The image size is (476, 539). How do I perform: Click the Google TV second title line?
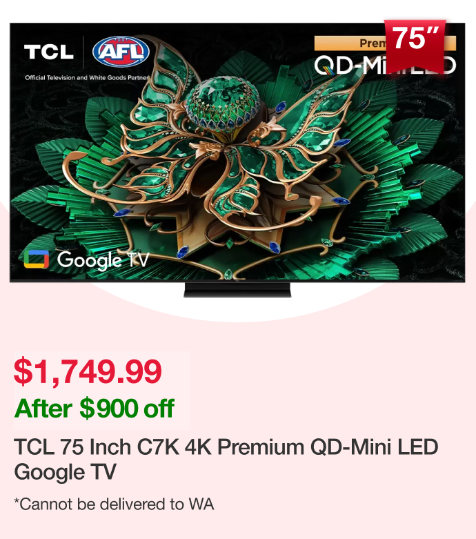66,472
